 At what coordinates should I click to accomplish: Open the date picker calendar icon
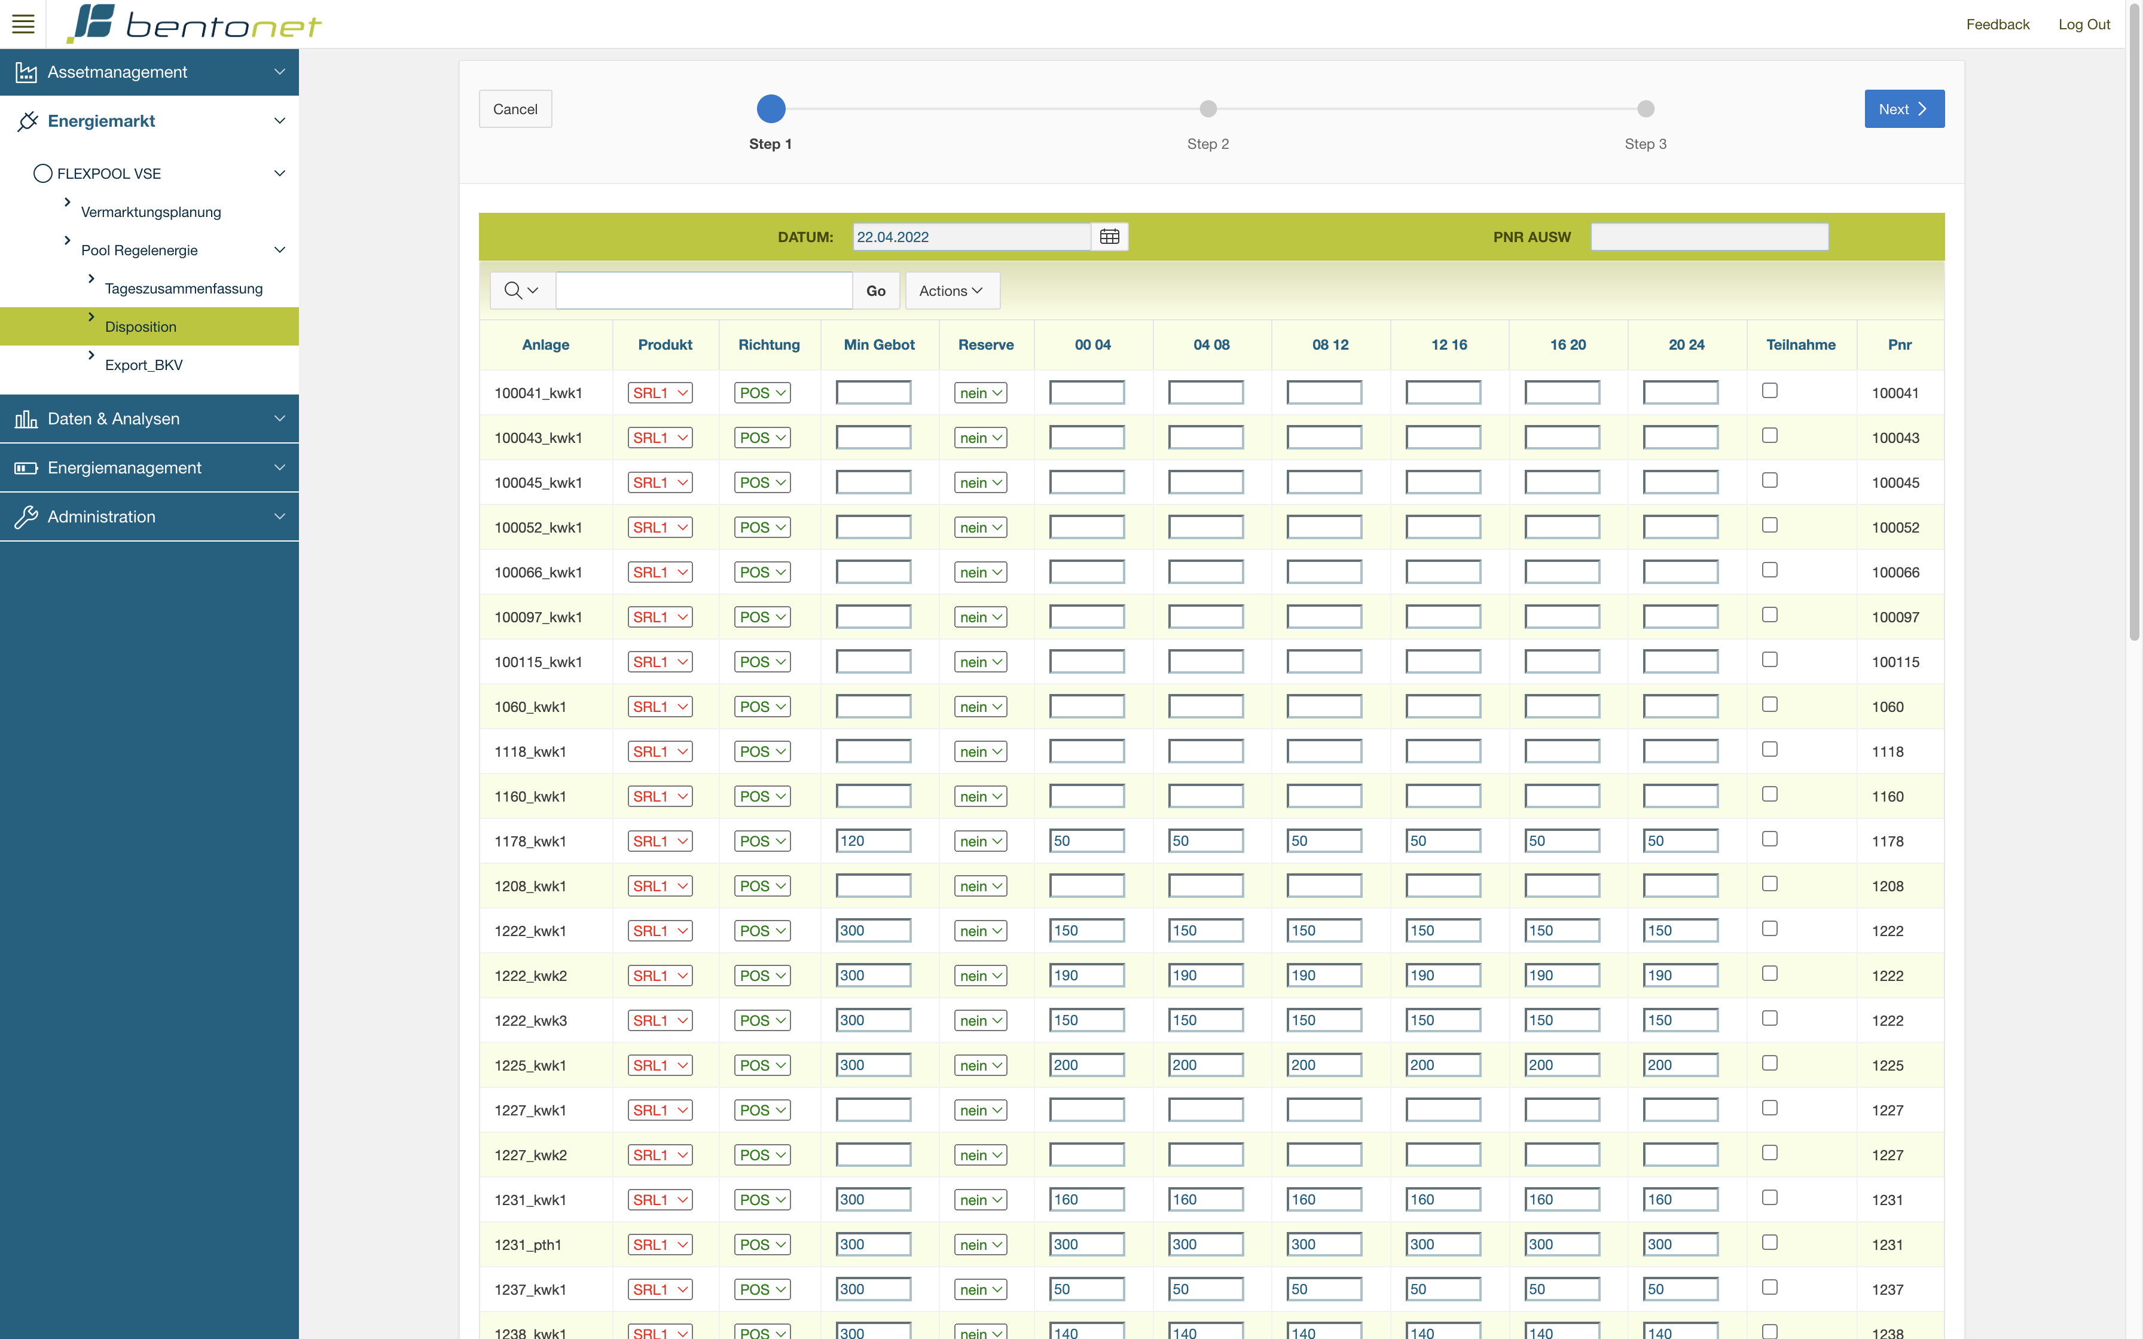(1110, 237)
